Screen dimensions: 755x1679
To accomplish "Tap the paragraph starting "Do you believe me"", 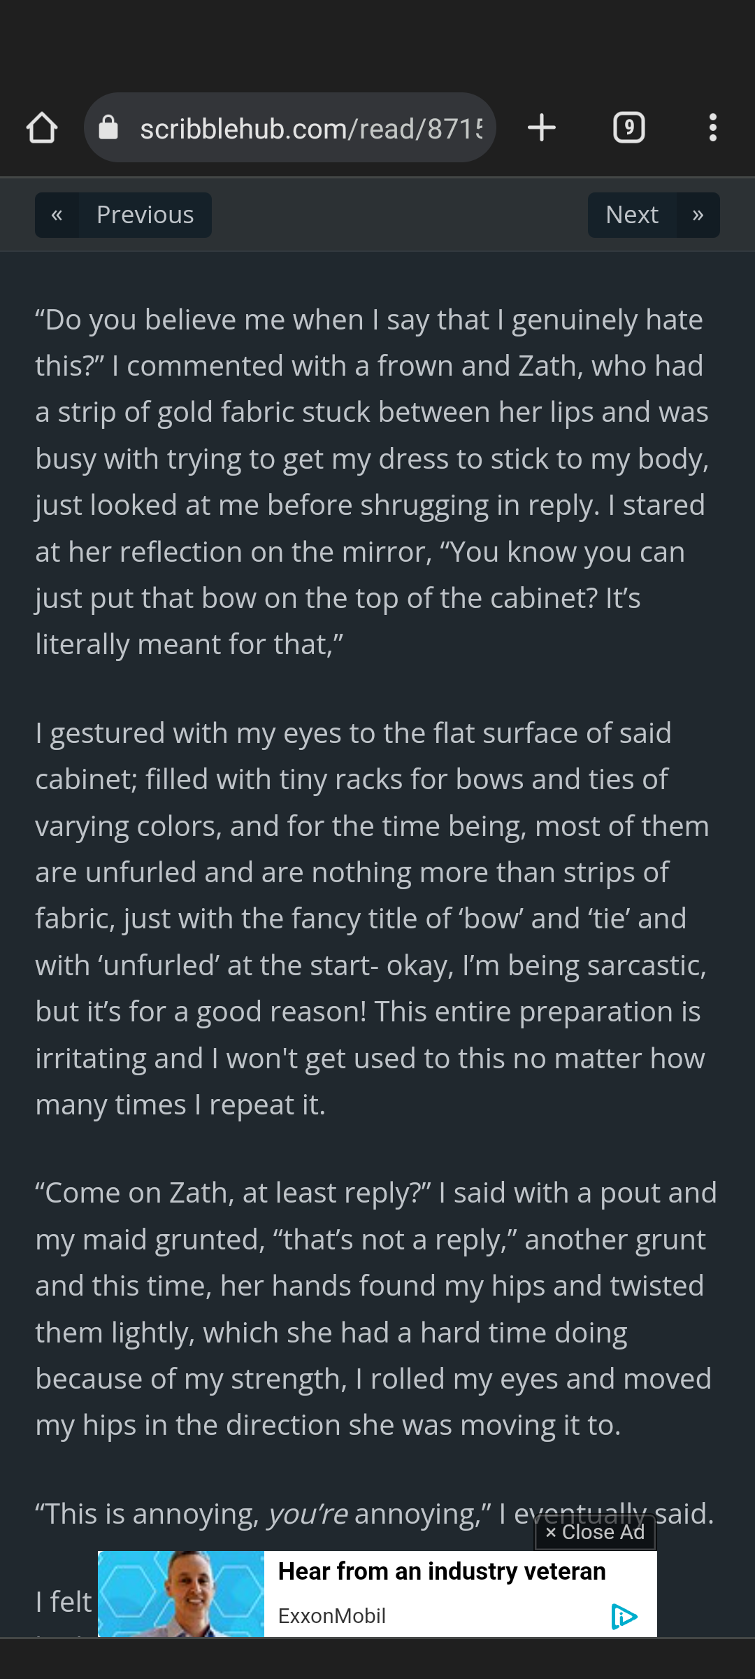I will (371, 482).
